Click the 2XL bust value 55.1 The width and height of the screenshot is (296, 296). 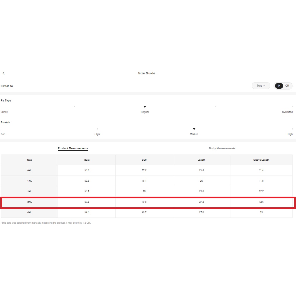[x=87, y=191]
